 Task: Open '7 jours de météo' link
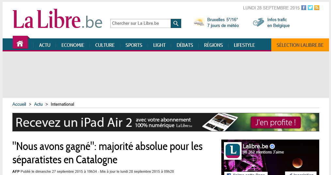point(223,26)
